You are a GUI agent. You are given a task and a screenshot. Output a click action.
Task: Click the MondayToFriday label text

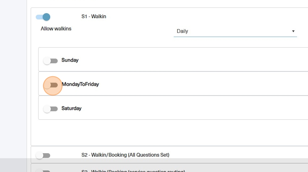[x=80, y=84]
